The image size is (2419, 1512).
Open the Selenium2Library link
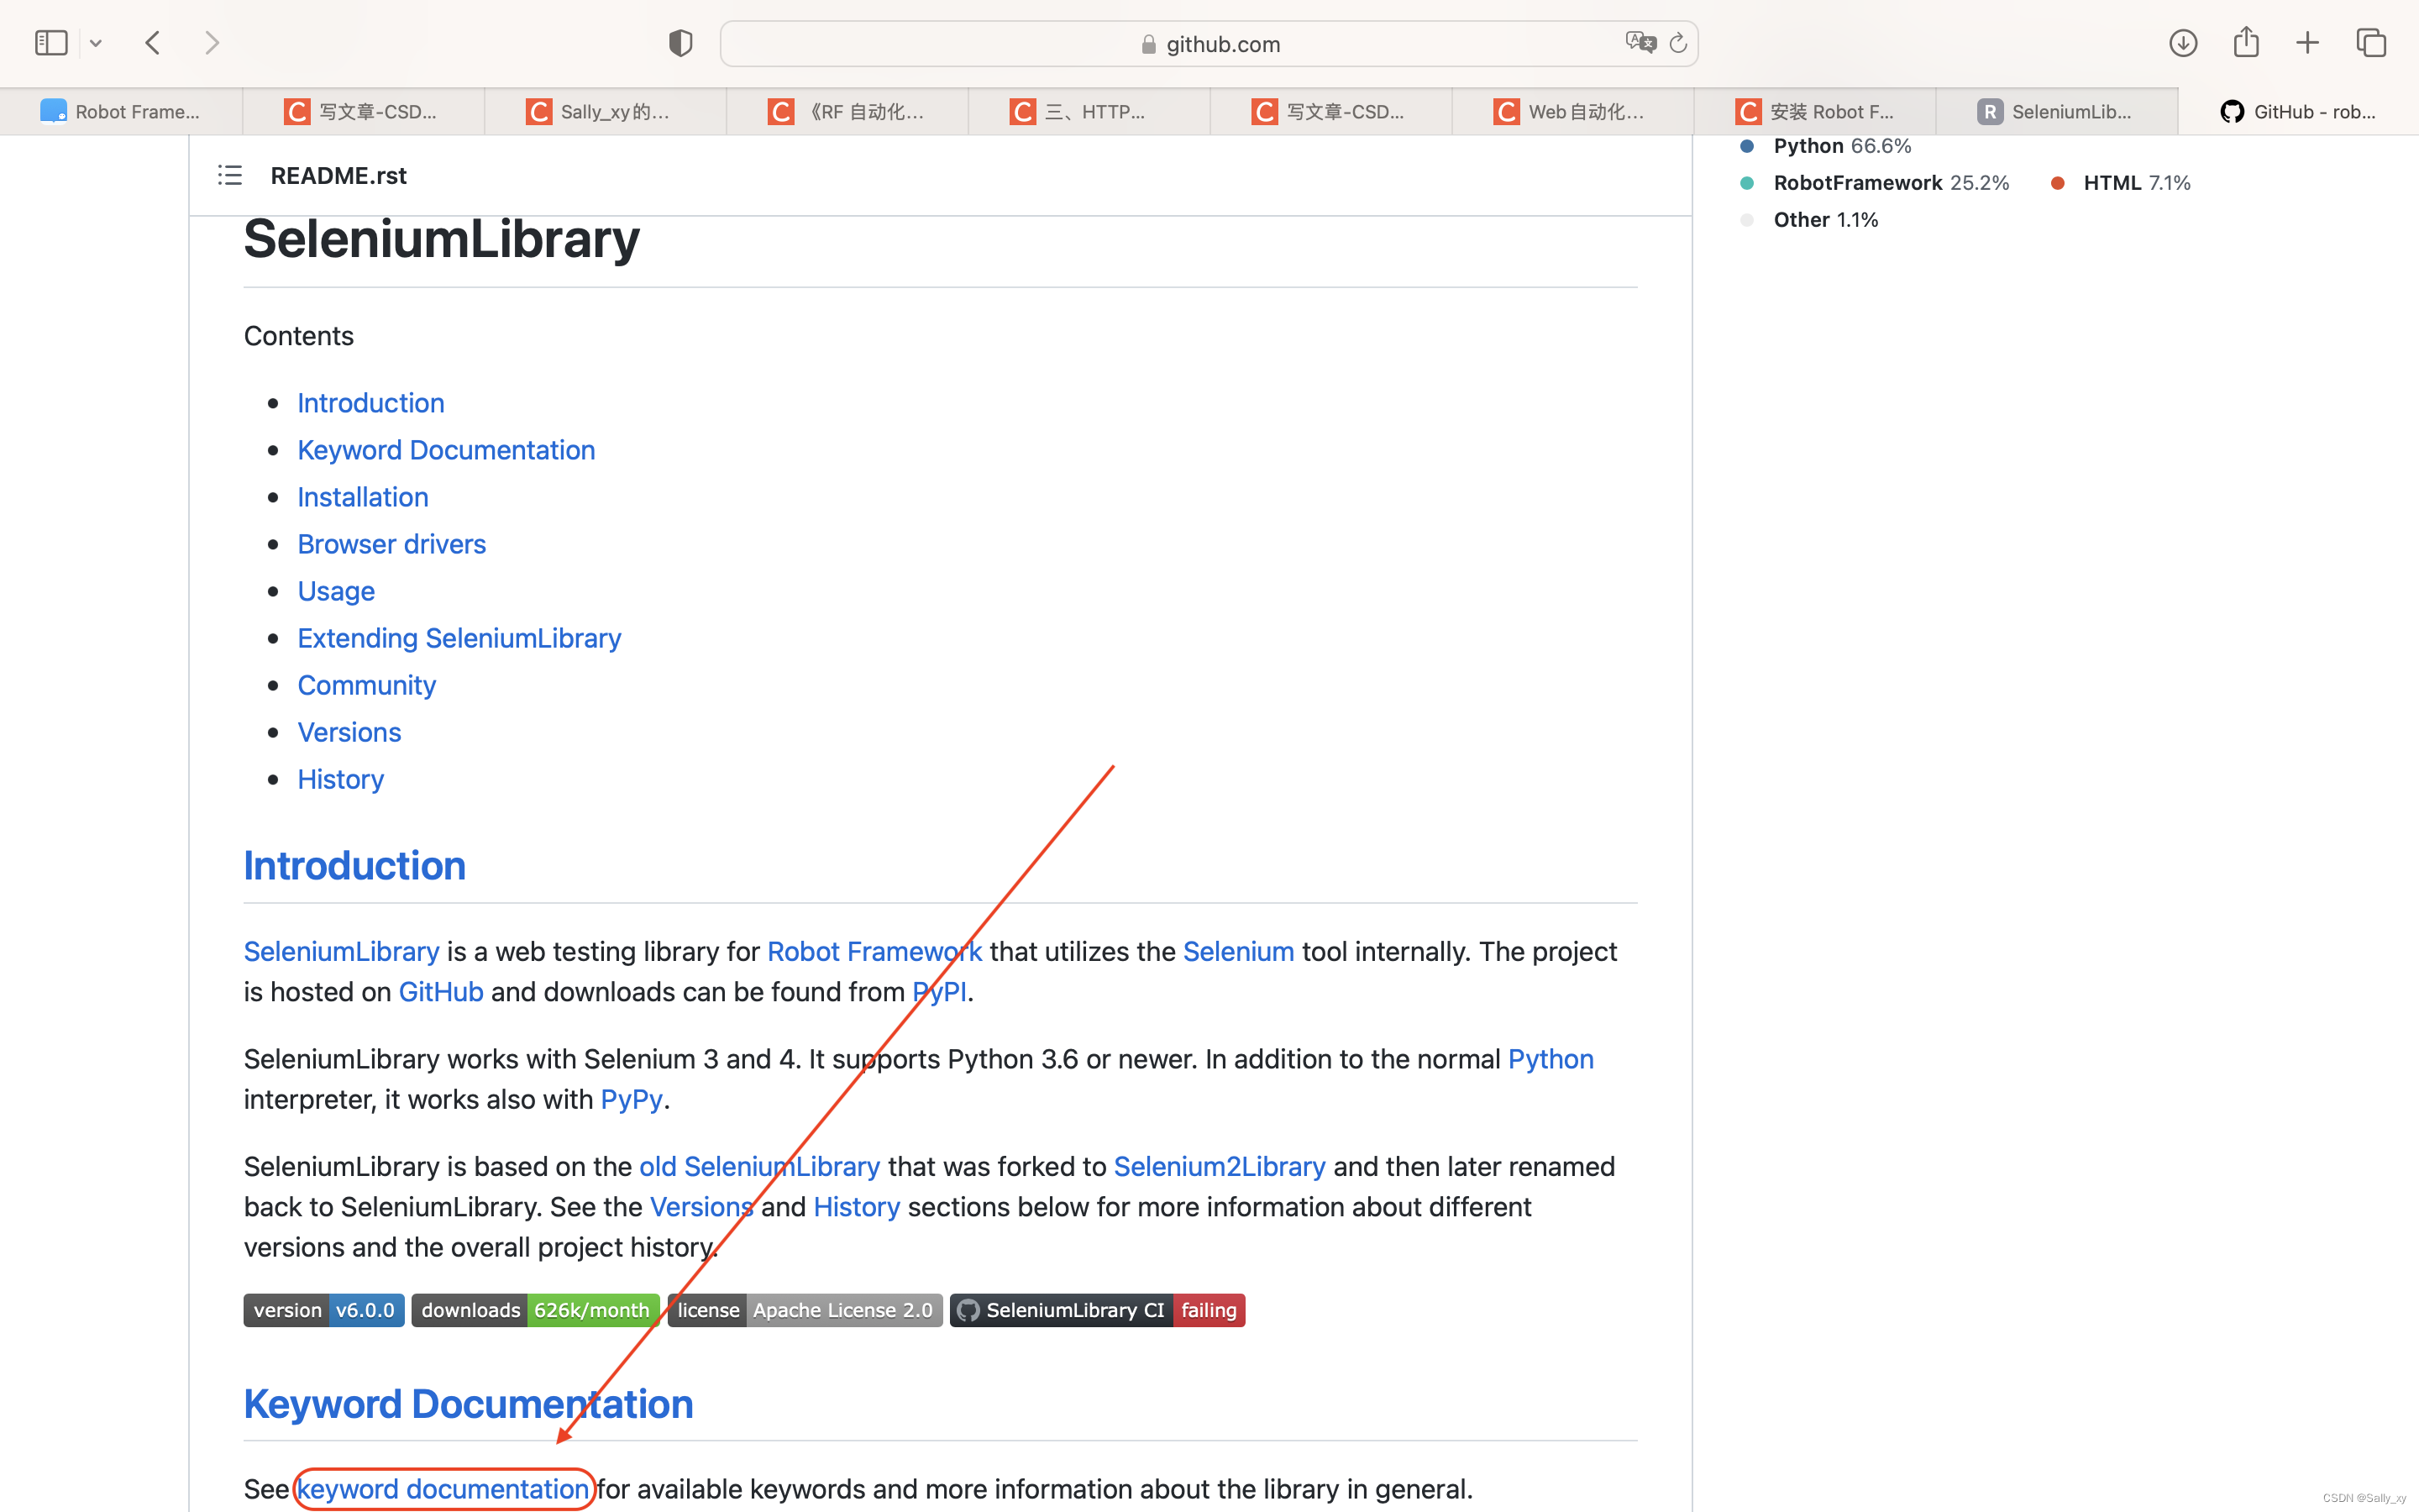point(1220,1166)
